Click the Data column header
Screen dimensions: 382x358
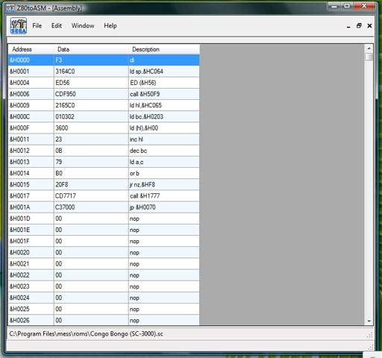pyautogui.click(x=91, y=49)
